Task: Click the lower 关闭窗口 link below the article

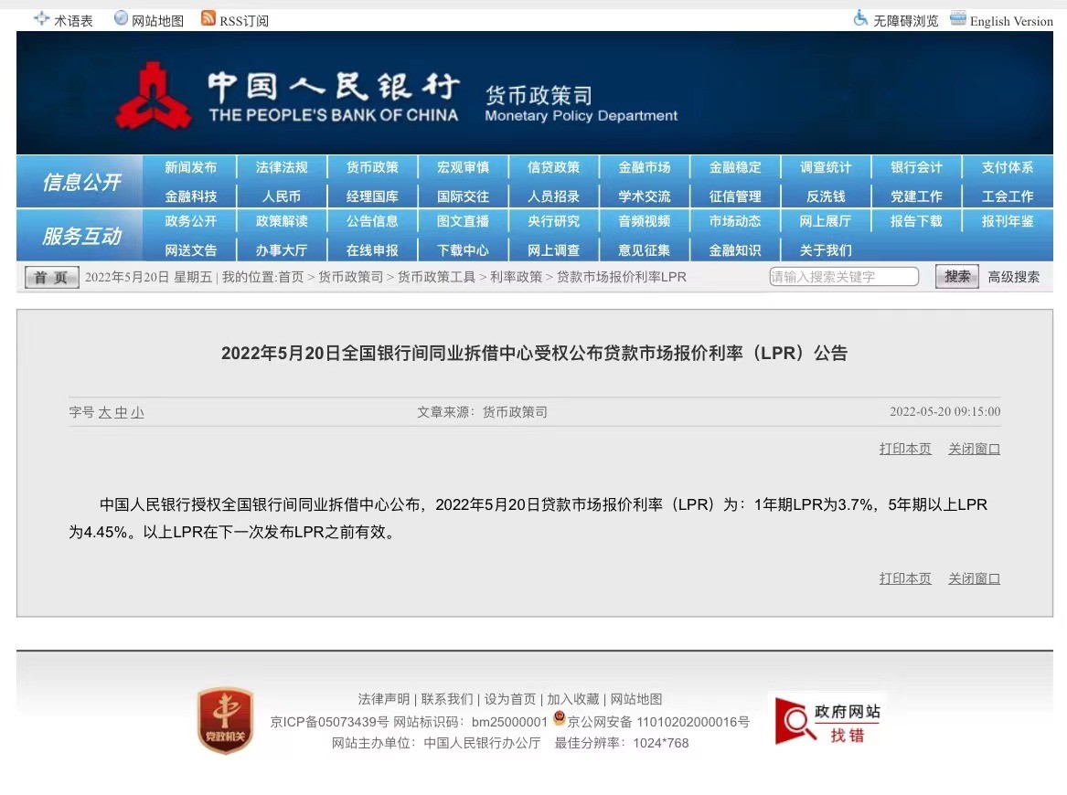Action: coord(974,578)
